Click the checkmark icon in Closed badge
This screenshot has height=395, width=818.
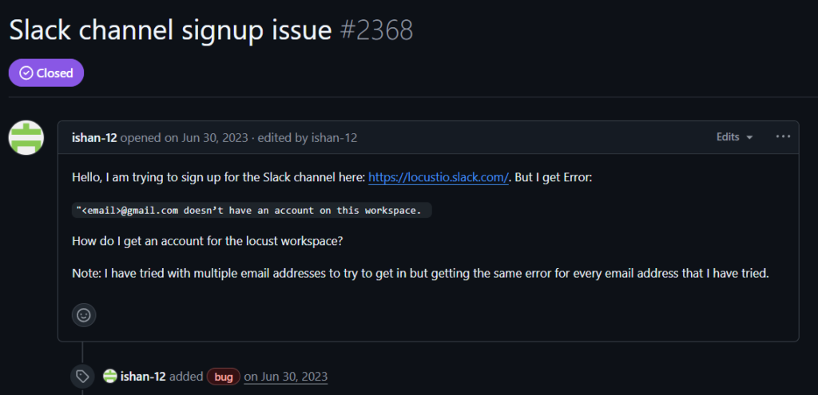pos(26,73)
